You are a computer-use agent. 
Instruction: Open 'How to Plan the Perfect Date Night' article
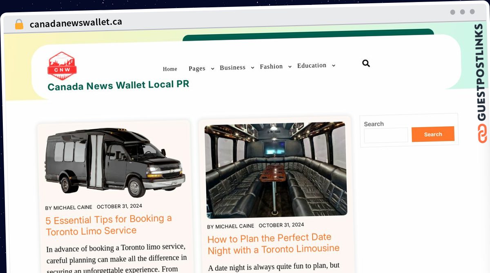tap(273, 244)
